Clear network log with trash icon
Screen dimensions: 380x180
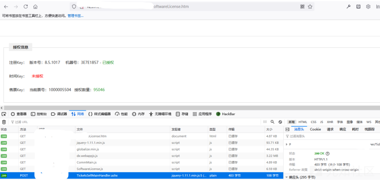click(4, 122)
